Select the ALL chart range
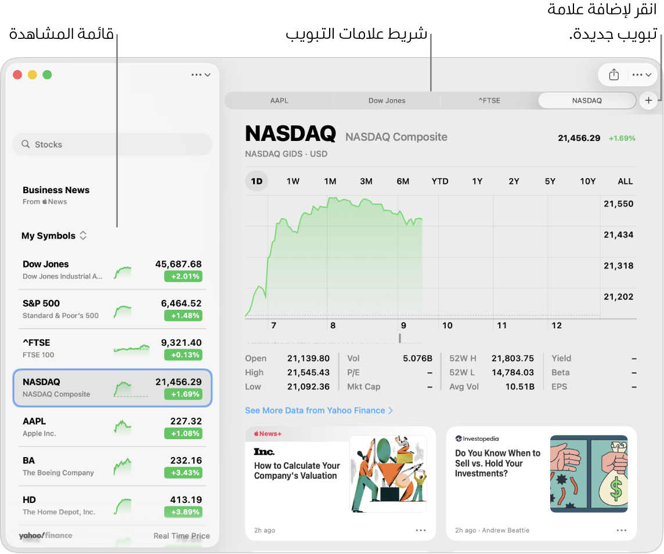 coord(625,181)
